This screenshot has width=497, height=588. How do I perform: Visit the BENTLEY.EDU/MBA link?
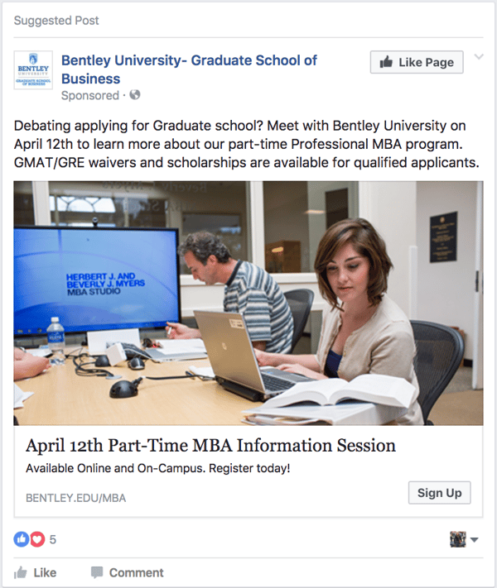click(76, 498)
